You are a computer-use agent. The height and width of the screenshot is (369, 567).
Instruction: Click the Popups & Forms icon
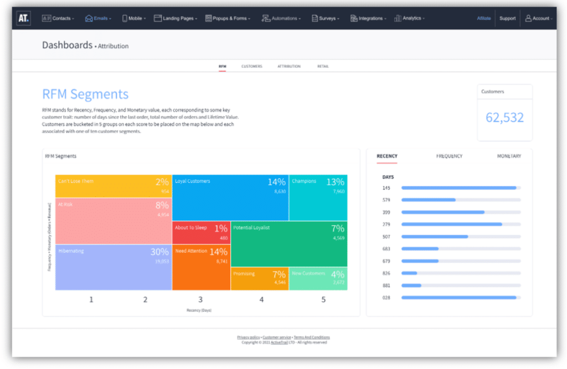(208, 18)
